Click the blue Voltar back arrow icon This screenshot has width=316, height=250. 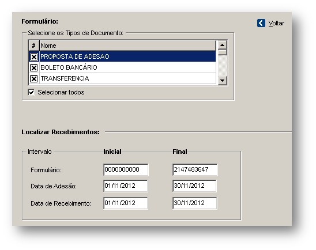[x=261, y=23]
